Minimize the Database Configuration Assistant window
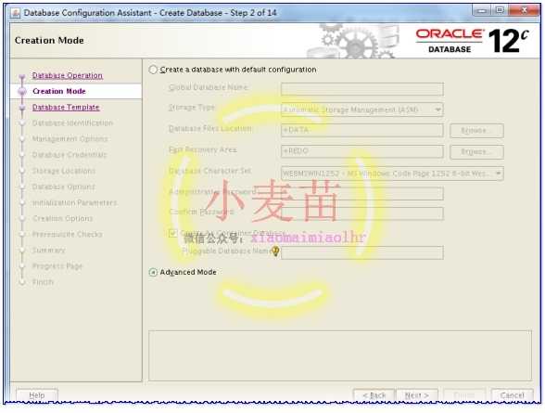This screenshot has height=413, width=545. [x=482, y=11]
